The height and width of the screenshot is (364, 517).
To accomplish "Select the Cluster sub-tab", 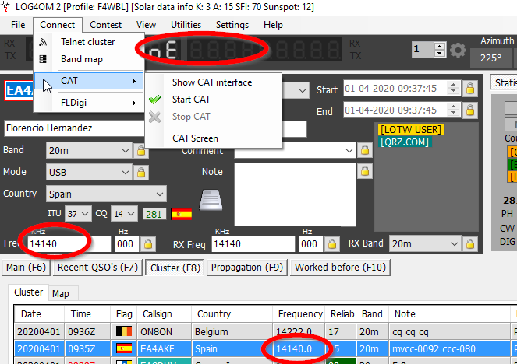I will (28, 292).
